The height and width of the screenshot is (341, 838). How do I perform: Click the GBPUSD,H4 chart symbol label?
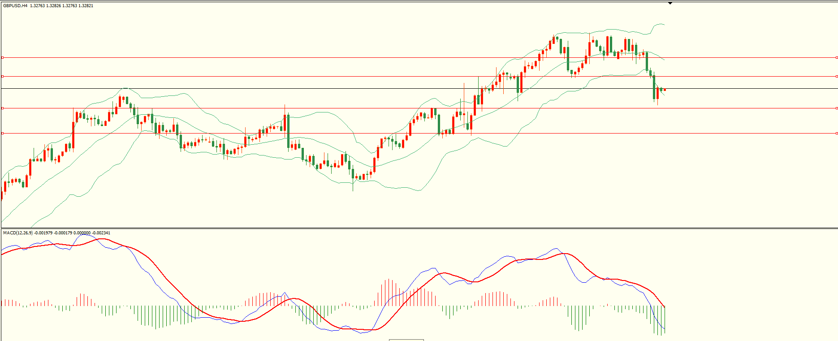click(x=15, y=6)
